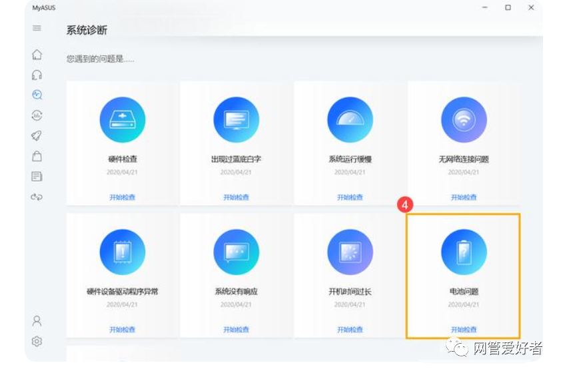Select the 硬件检查 card title
Image resolution: width=561 pixels, height=373 pixels.
point(123,159)
